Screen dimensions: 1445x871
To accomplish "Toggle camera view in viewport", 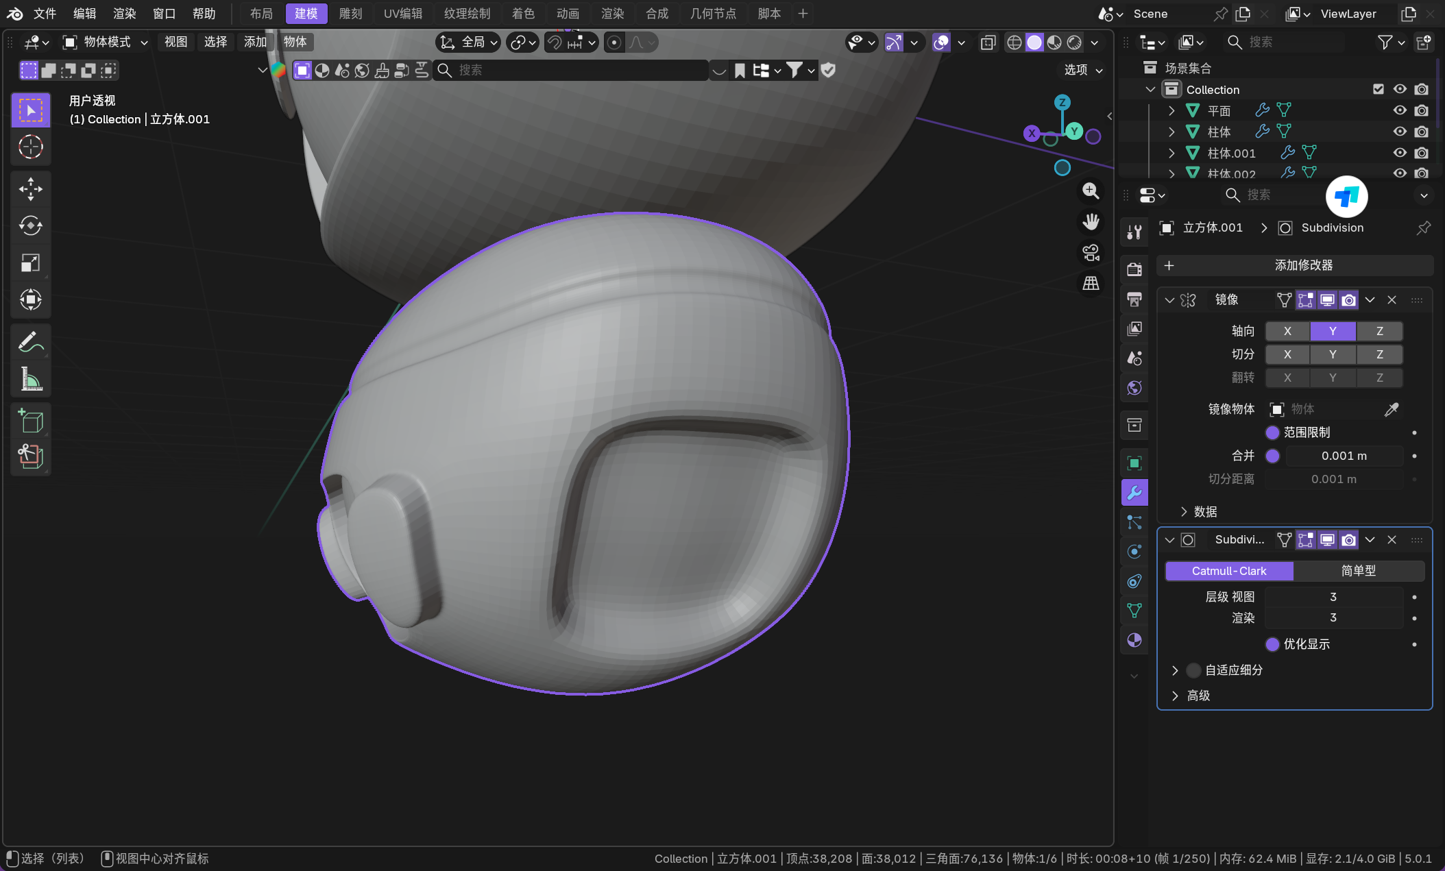I will pyautogui.click(x=1091, y=253).
